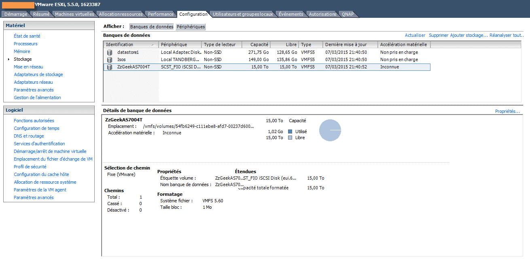The image size is (530, 265).
Task: Sort by Dernière mise à jour column
Action: click(350, 45)
